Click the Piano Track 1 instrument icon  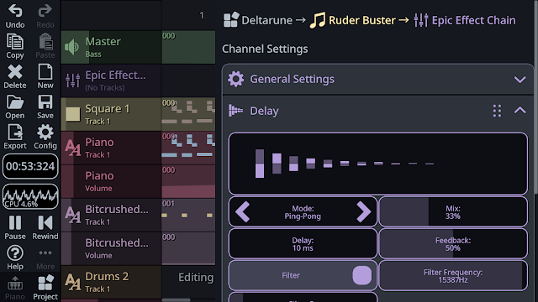73,148
